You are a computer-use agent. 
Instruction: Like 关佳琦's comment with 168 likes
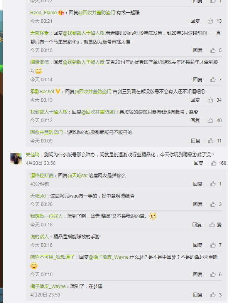(x=213, y=163)
